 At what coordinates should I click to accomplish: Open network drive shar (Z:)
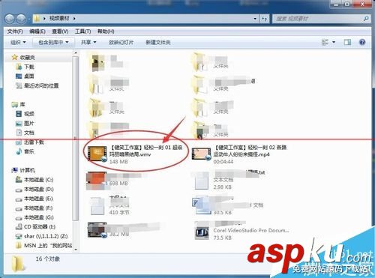[x=41, y=236]
